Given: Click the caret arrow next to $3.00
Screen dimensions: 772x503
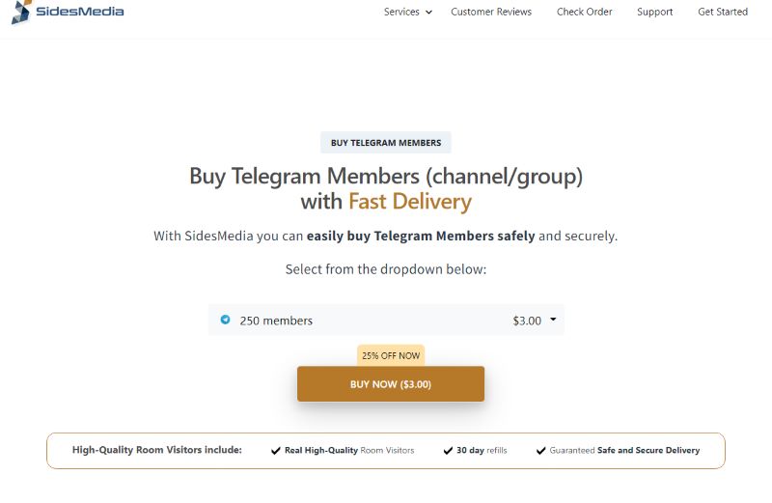Looking at the screenshot, I should point(553,320).
